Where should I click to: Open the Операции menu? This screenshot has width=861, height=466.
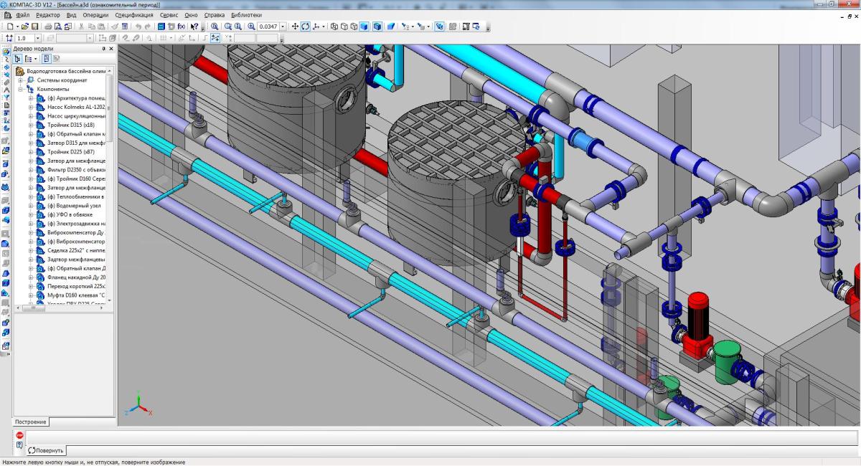pyautogui.click(x=95, y=15)
